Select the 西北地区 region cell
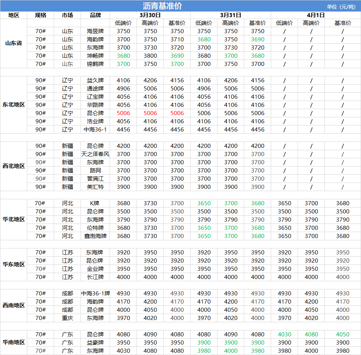361x355 pixels. click(x=13, y=166)
